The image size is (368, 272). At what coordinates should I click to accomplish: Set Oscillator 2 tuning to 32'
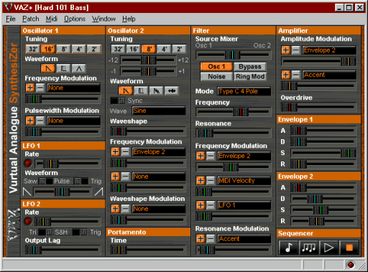coord(118,49)
